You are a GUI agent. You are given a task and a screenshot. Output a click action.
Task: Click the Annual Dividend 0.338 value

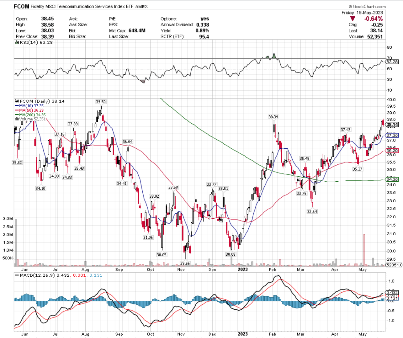point(203,25)
